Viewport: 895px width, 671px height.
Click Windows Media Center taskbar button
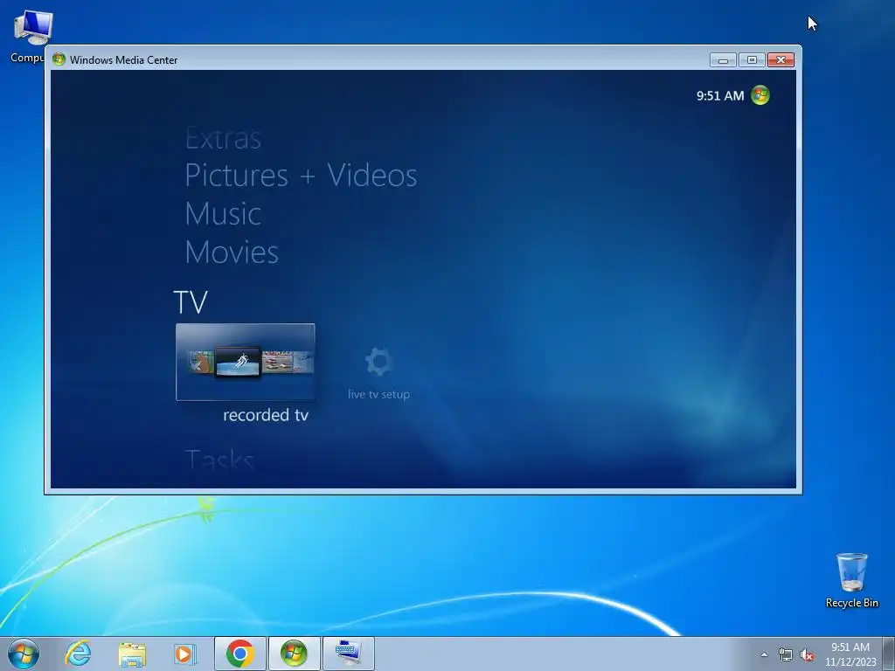294,654
